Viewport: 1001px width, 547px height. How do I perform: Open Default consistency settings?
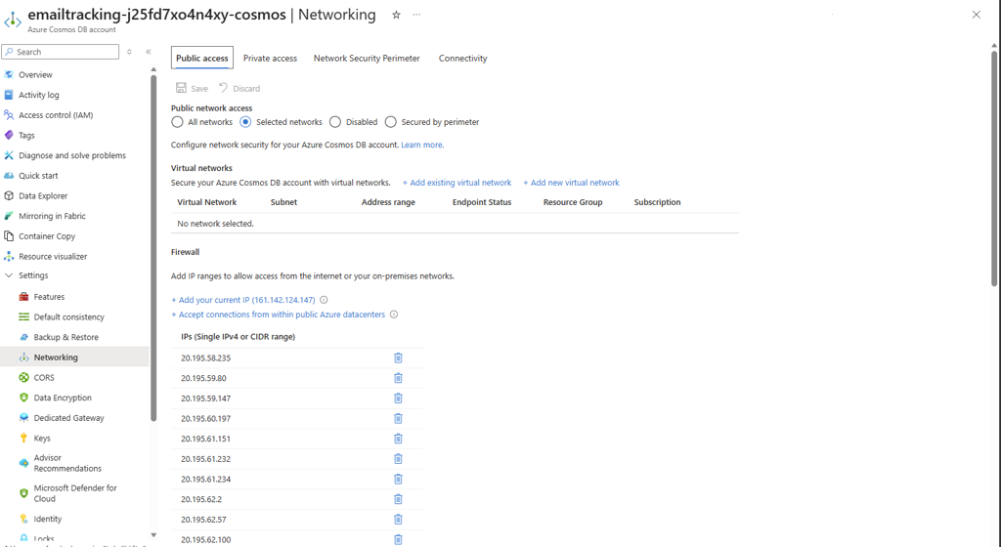pos(69,316)
